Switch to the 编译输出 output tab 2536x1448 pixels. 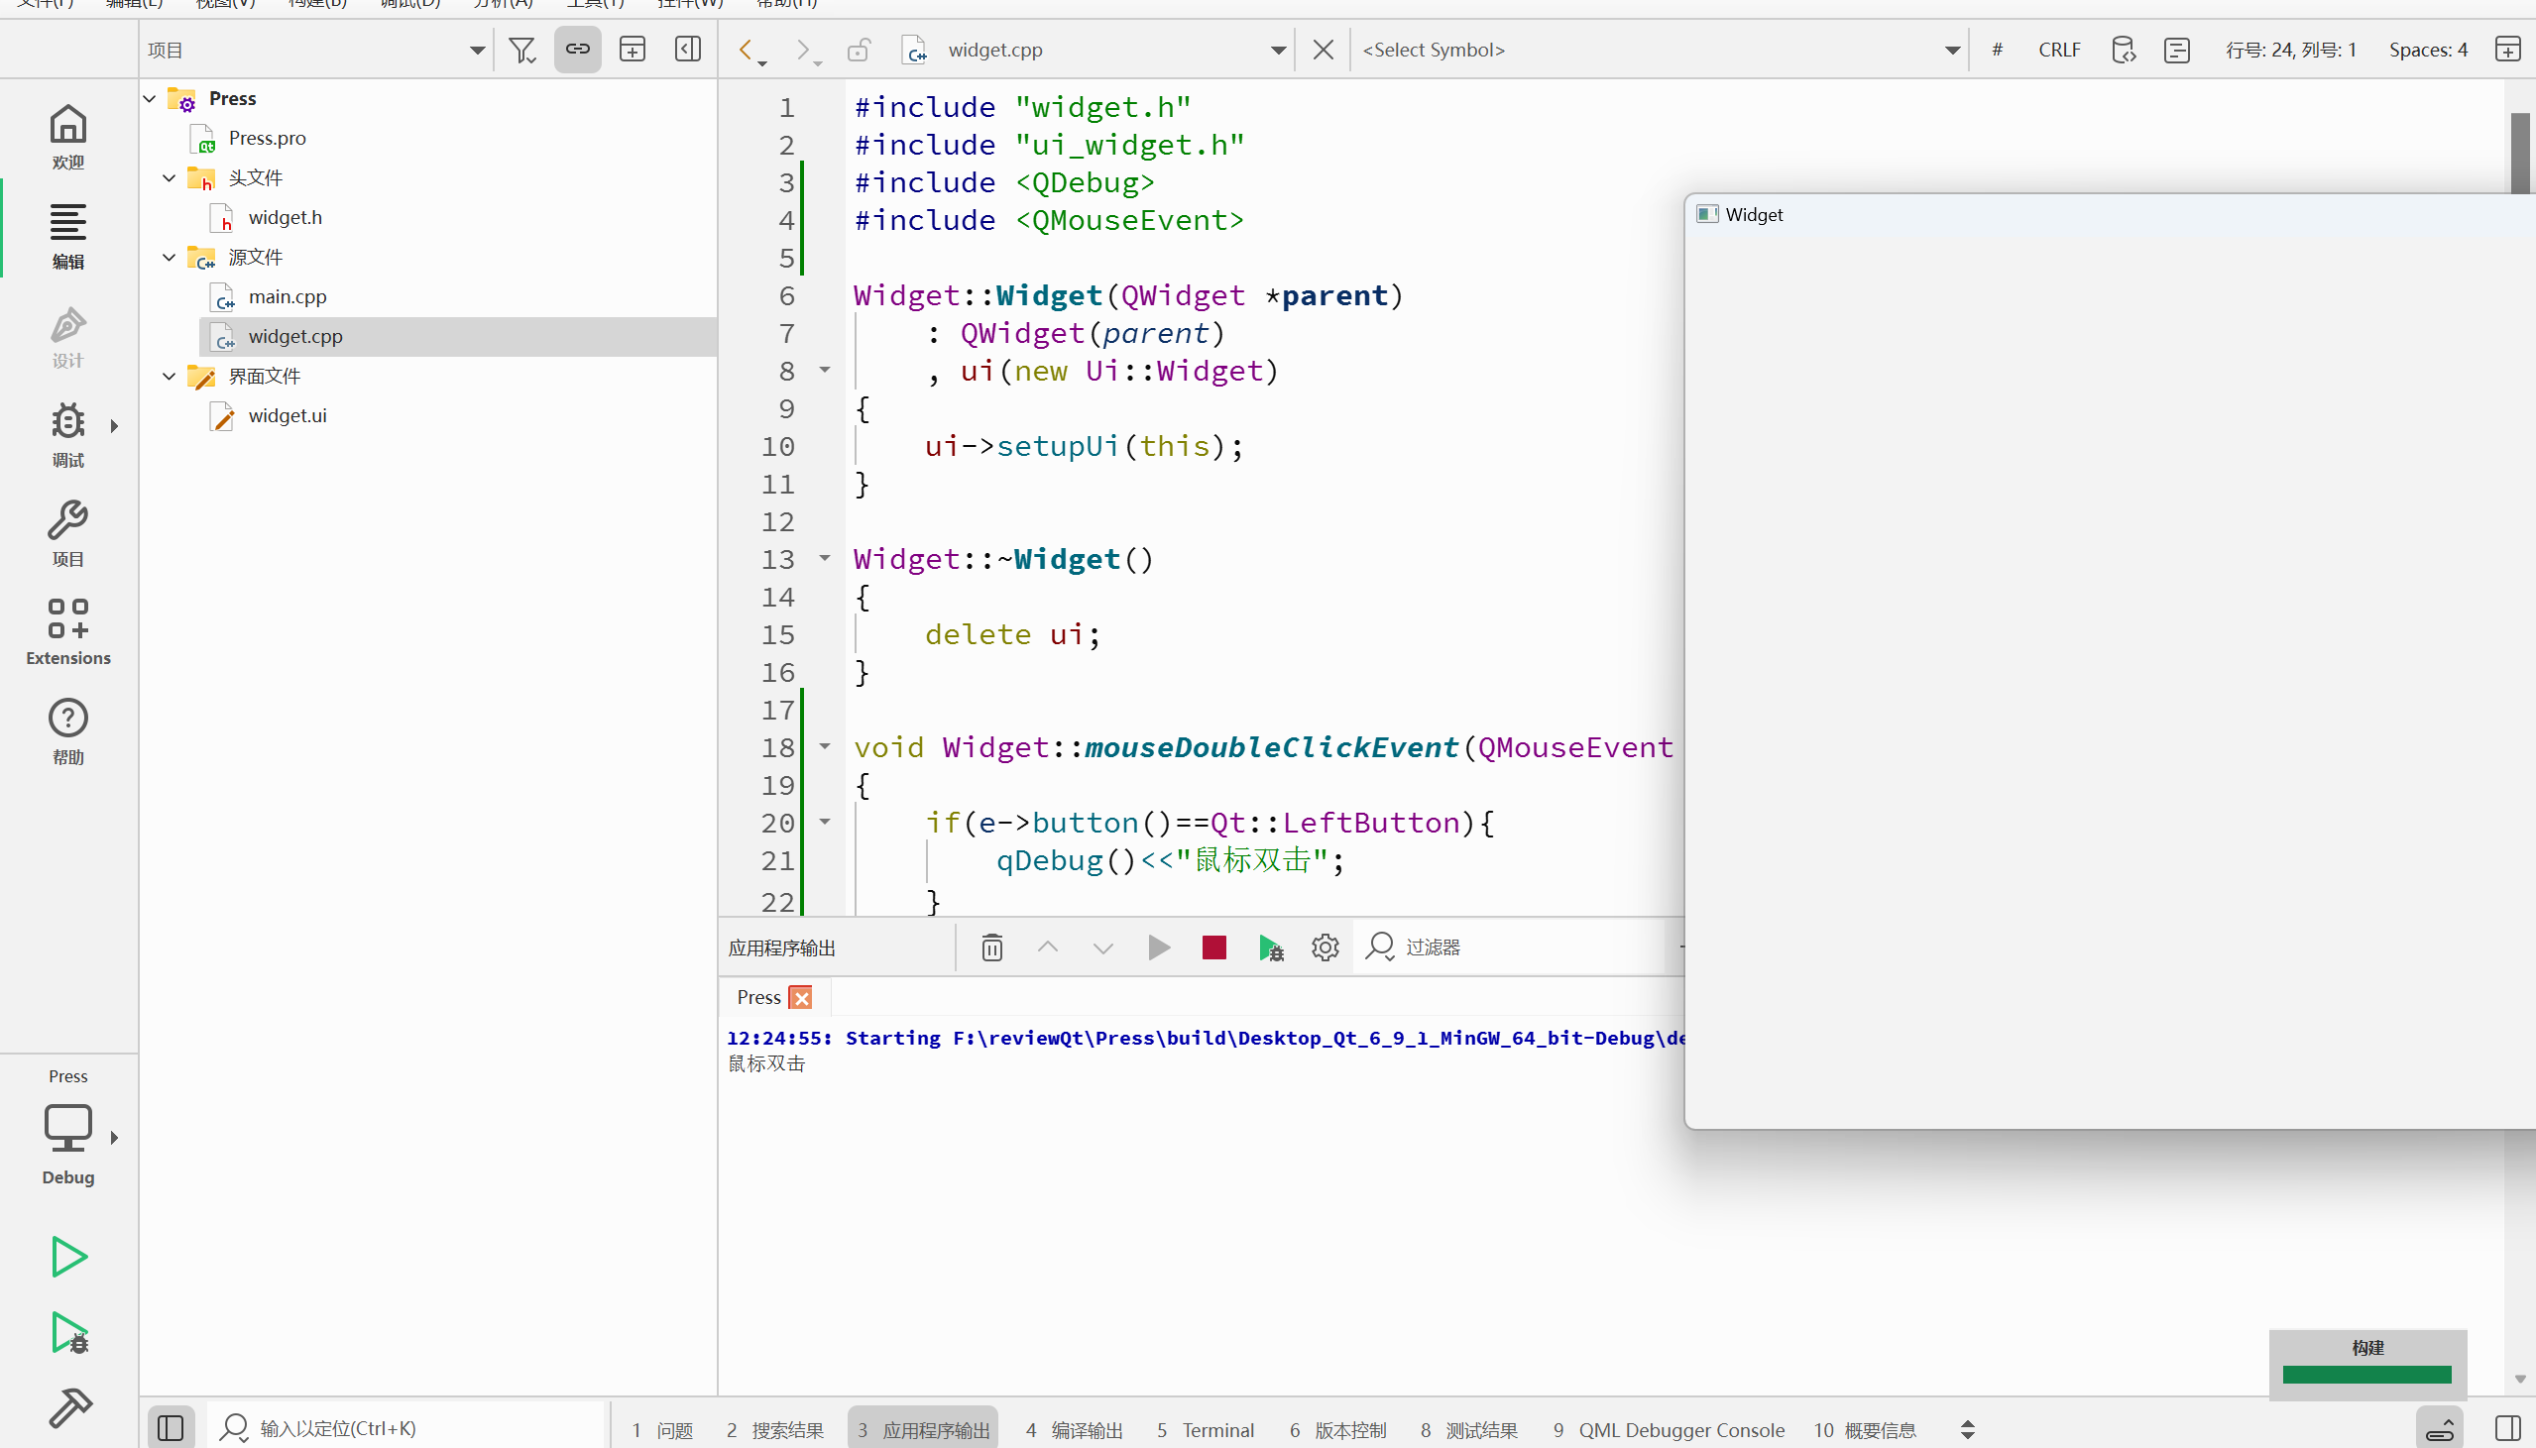(1074, 1430)
